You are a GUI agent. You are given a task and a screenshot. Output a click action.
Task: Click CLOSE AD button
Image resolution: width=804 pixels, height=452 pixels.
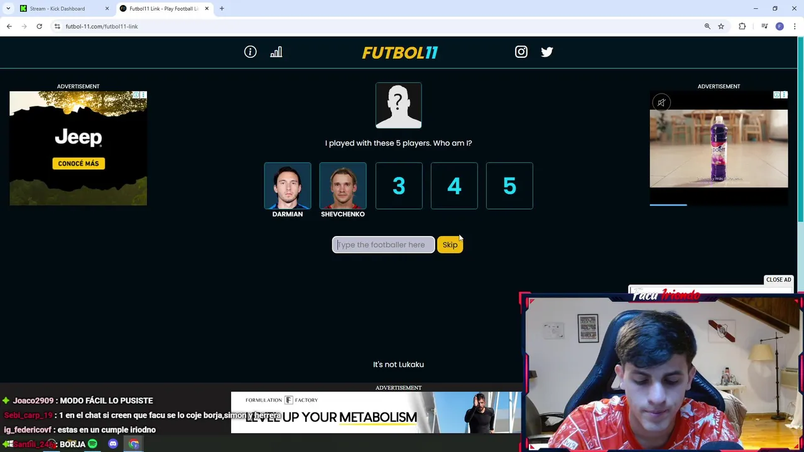(x=778, y=280)
